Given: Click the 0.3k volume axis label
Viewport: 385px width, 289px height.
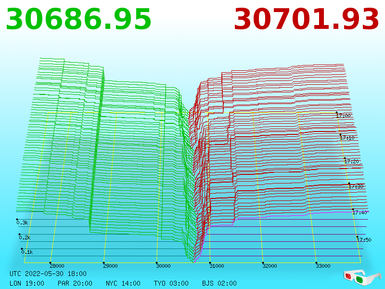Looking at the screenshot, I should 22,223.
